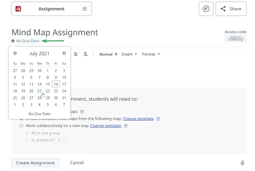Click the circled A icon in header

pyautogui.click(x=206, y=9)
